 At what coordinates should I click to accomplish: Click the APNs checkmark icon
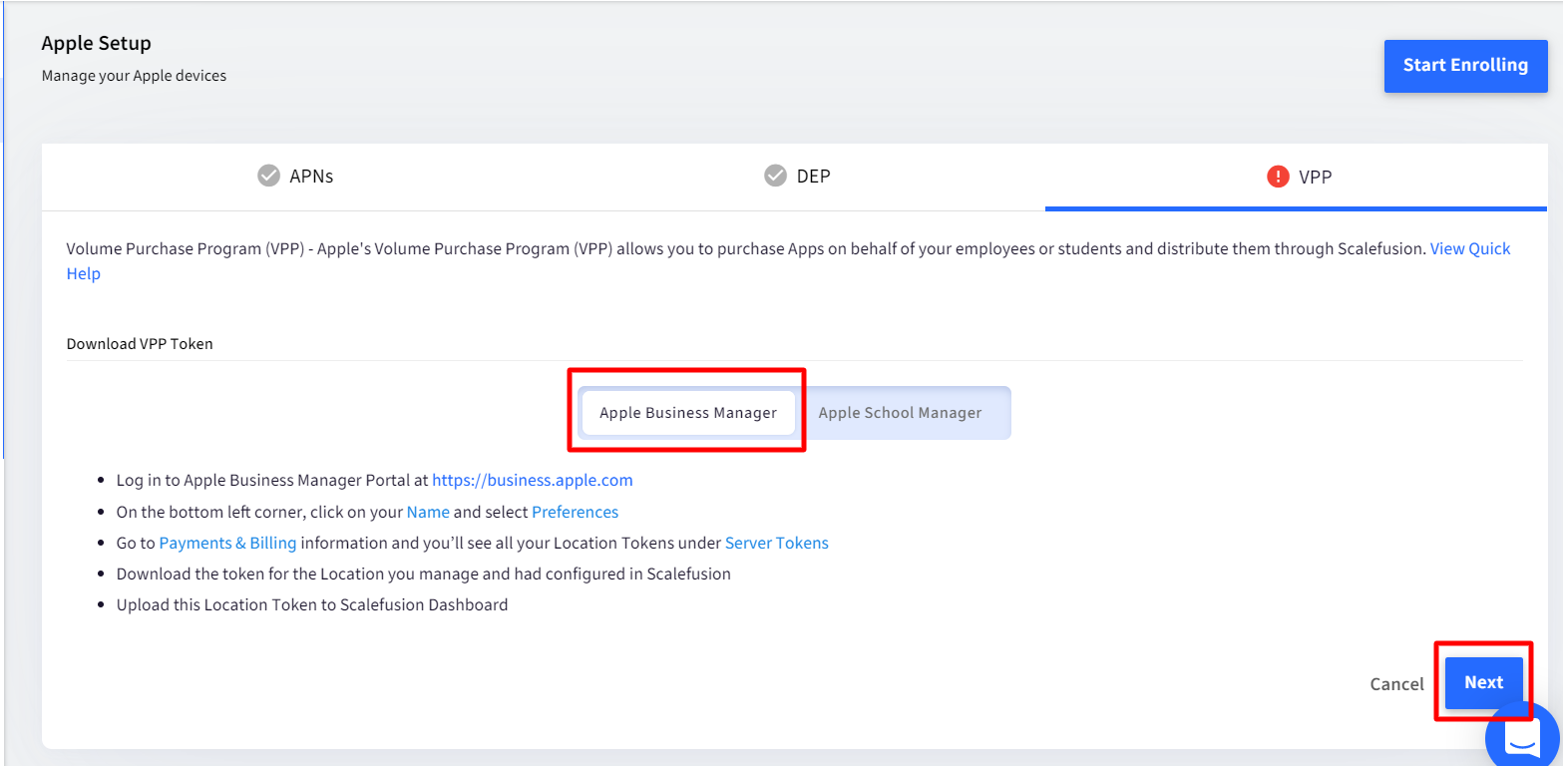pos(268,177)
